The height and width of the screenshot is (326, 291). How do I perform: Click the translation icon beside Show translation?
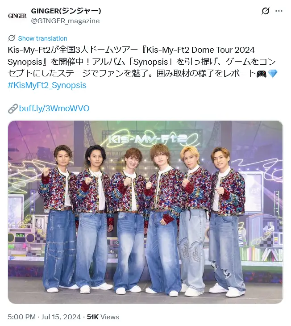[12, 38]
